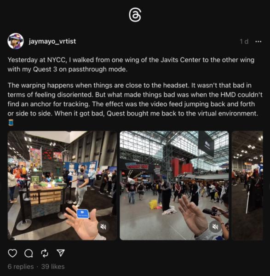Open the 1d post timestamp
This screenshot has height=276, width=270.
[244, 41]
